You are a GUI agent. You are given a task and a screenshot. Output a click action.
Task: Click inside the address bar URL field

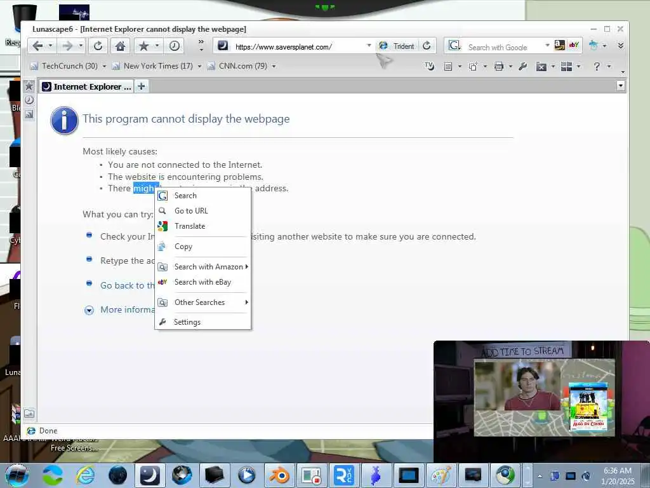[x=298, y=47]
